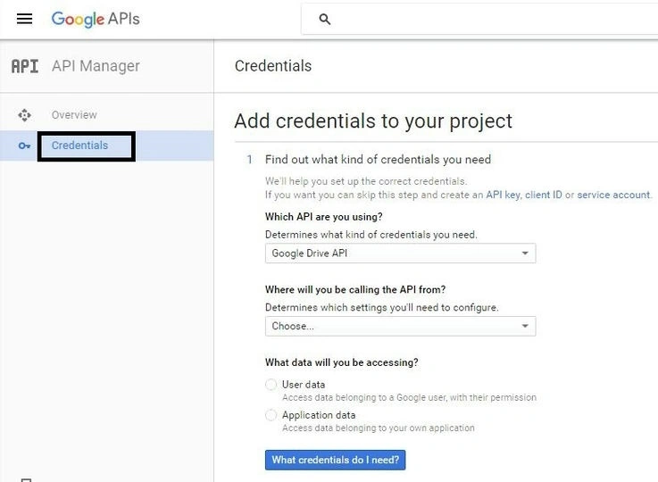Click the API Manager logo icon
Image resolution: width=658 pixels, height=482 pixels.
(25, 66)
